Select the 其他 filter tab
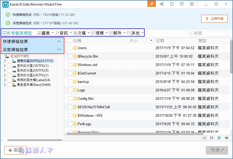233x159 pixels. tap(134, 33)
